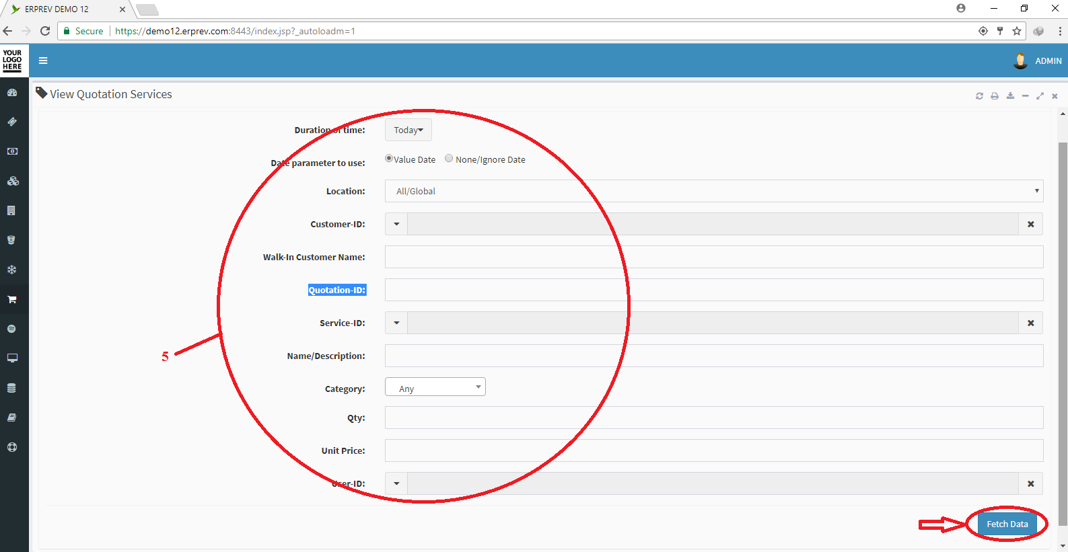Open the ADMIN user menu
Viewport: 1068px width, 552px height.
point(1048,61)
